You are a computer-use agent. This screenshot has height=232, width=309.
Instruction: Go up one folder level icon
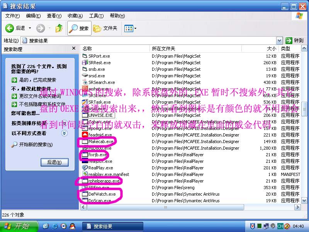(59, 28)
